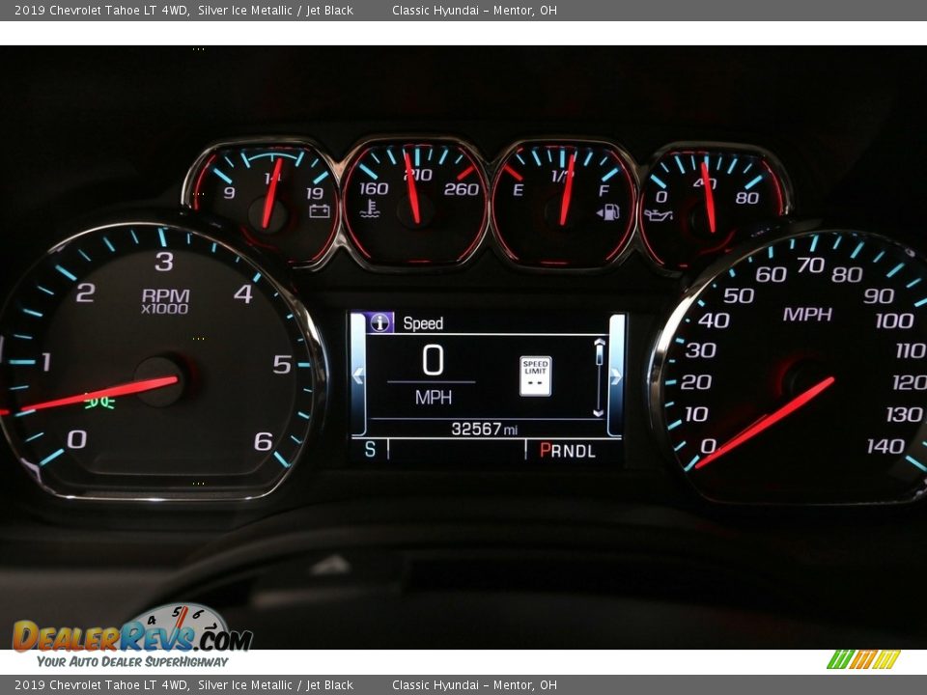Click the colorful stripes logo
Screen dimensions: 927x695
coord(862,659)
